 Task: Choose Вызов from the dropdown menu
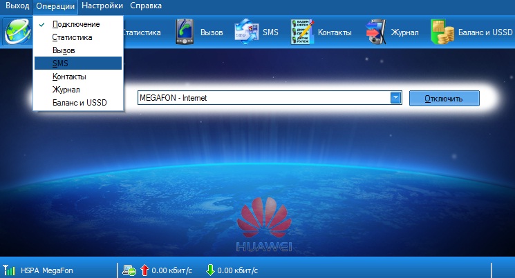click(78, 50)
